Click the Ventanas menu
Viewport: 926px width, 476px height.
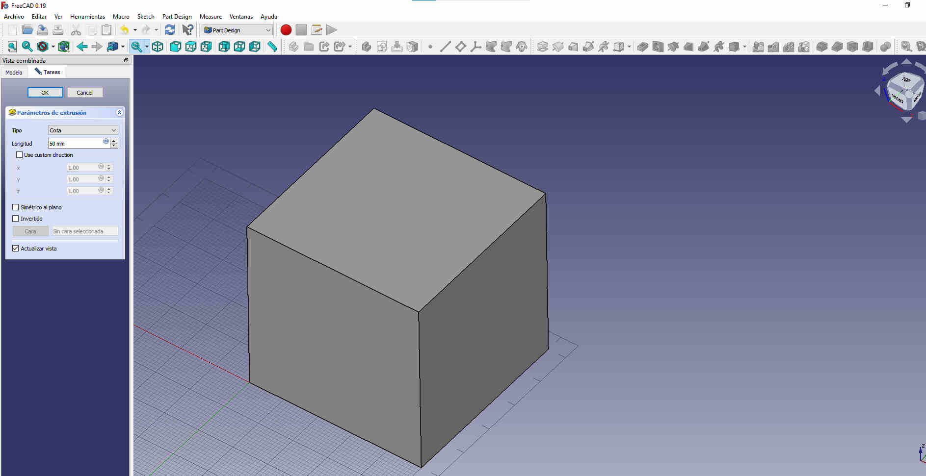pos(241,17)
